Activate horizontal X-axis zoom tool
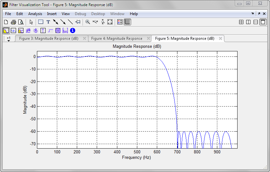This screenshot has width=270, height=172. coord(95,22)
